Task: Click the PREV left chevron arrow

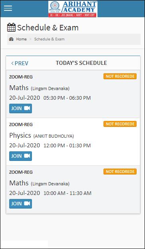Action: pyautogui.click(x=12, y=63)
